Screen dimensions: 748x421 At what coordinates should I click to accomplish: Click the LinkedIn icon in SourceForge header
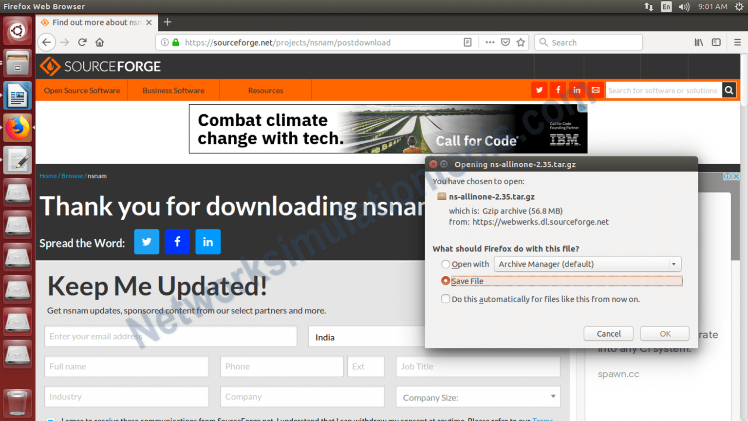click(577, 90)
